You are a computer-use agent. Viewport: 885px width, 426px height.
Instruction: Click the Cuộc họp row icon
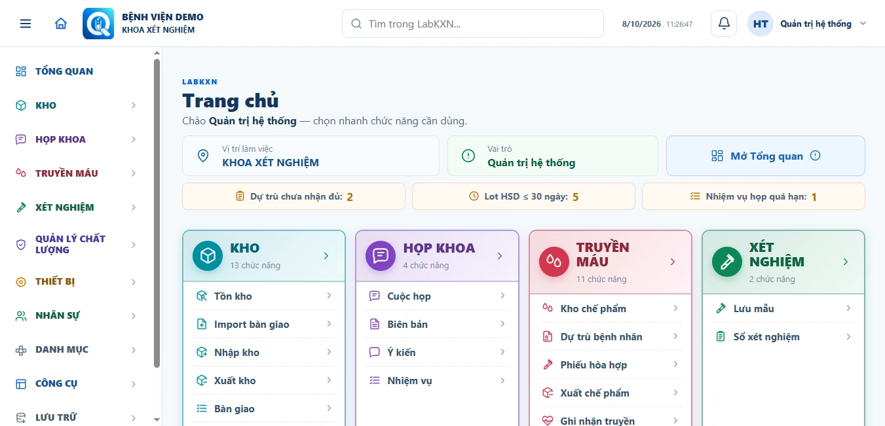click(375, 296)
